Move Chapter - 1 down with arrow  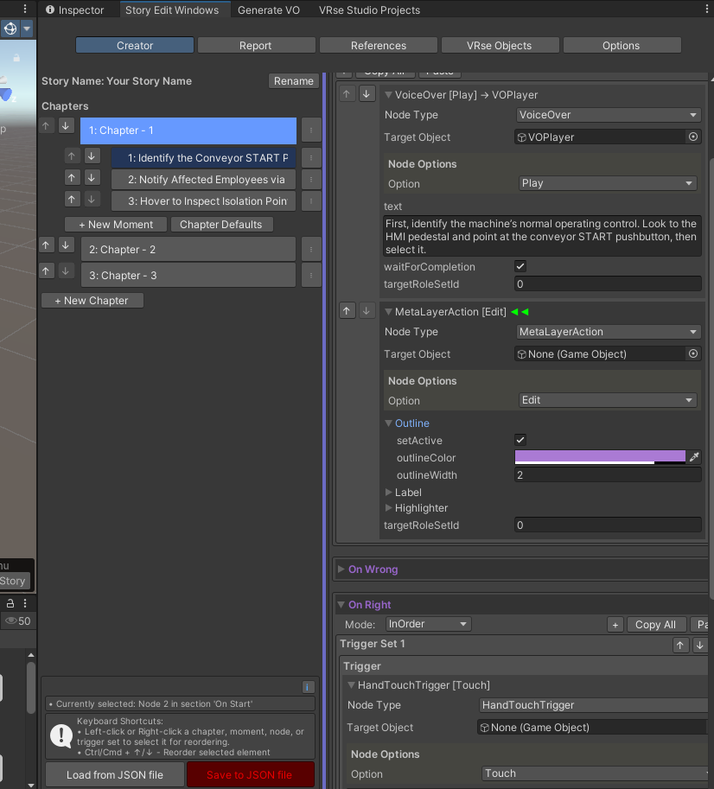[66, 126]
